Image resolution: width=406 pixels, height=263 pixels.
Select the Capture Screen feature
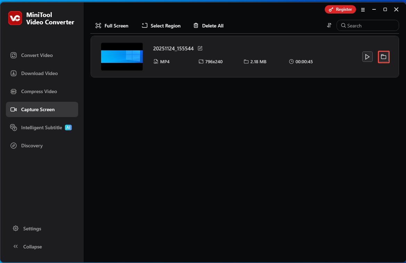[x=38, y=109]
